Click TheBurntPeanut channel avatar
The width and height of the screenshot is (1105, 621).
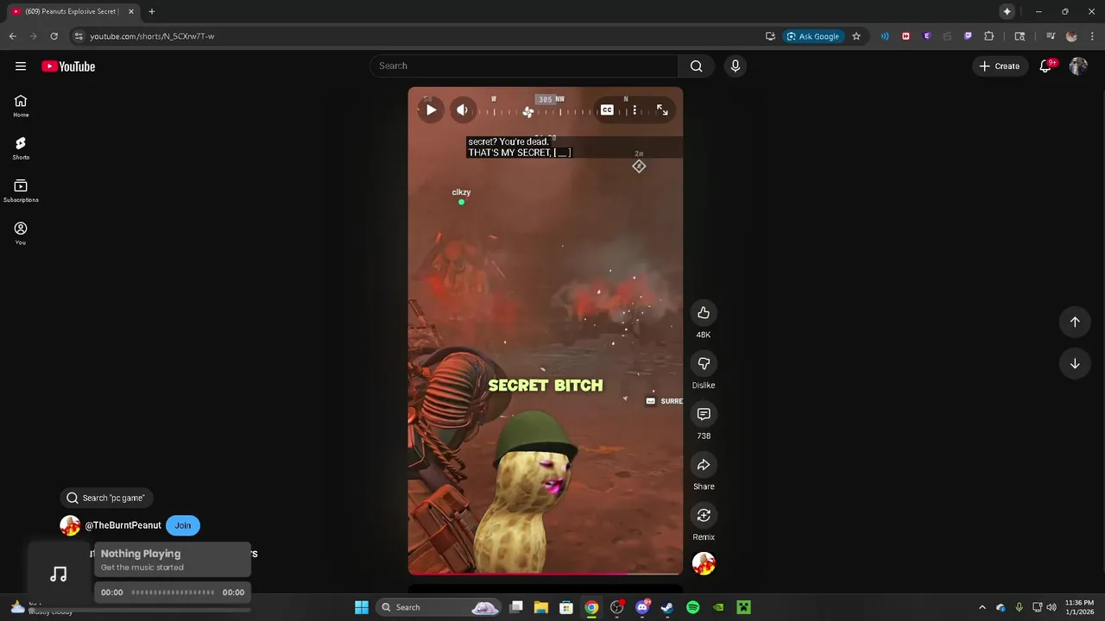[70, 525]
